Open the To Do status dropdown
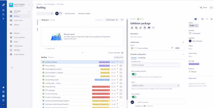The image size is (214, 108). (x=193, y=26)
